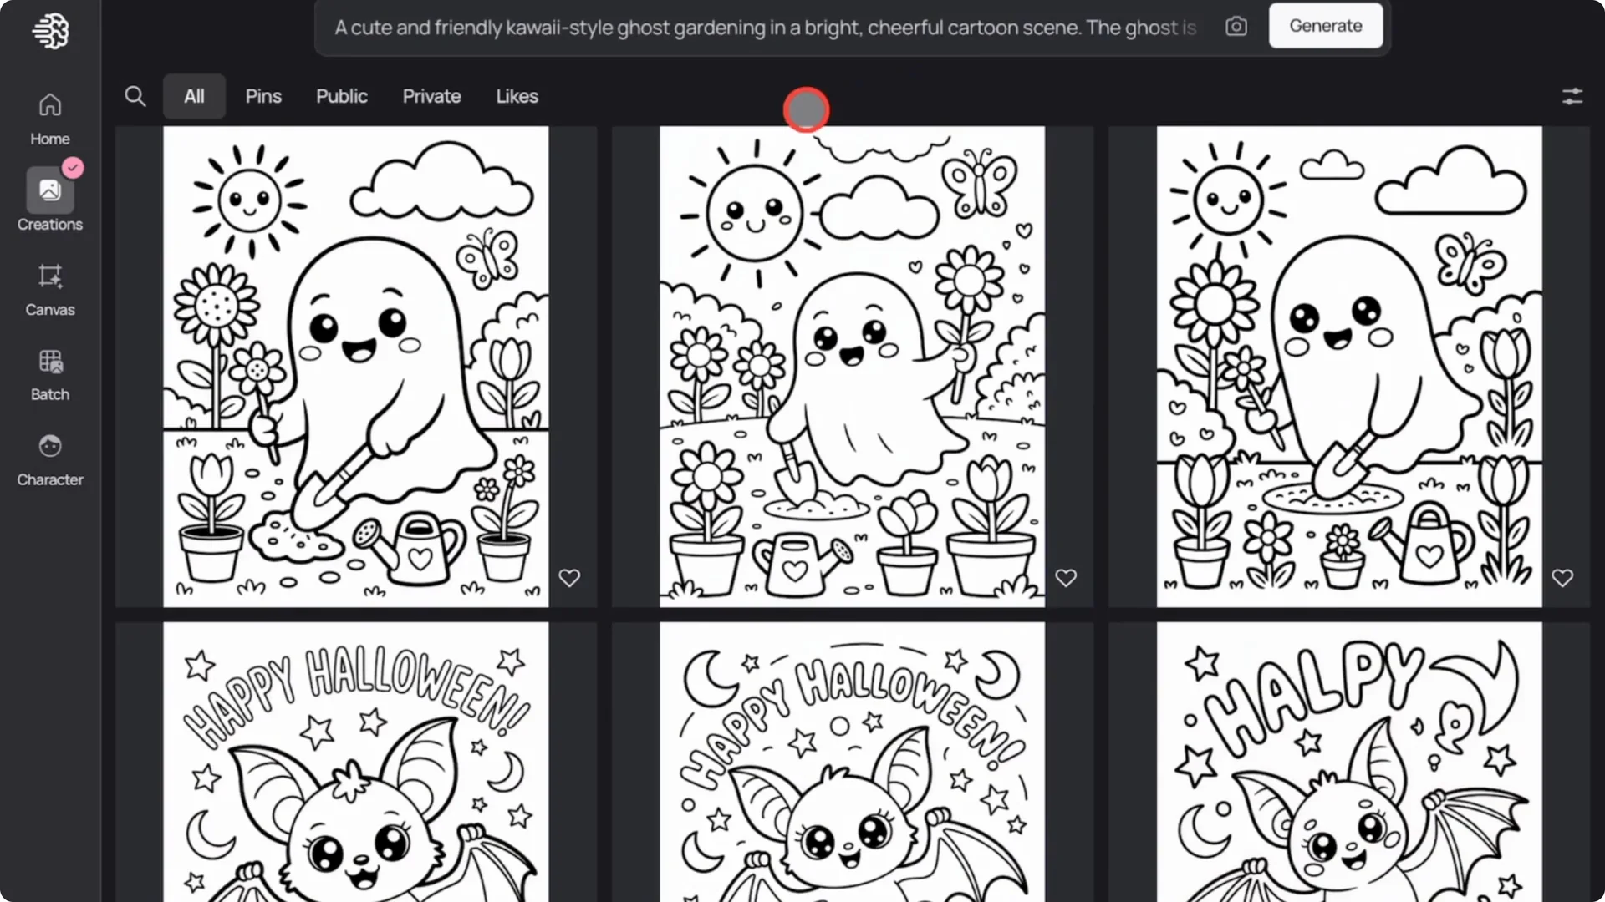1605x902 pixels.
Task: Click the search magnifier icon
Action: [135, 96]
